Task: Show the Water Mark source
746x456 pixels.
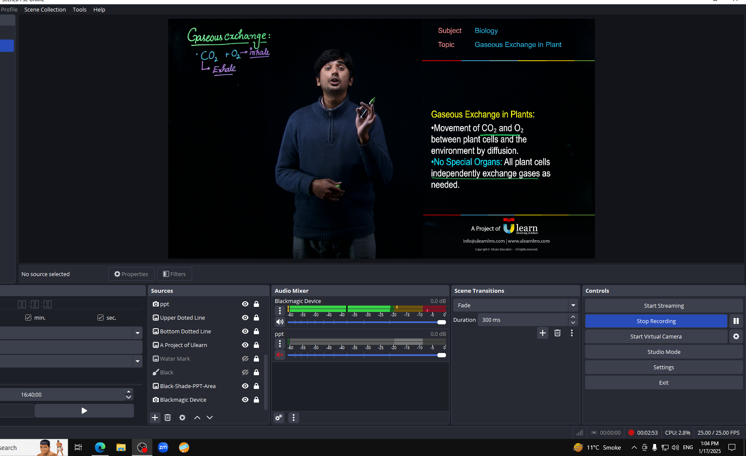Action: tap(245, 359)
